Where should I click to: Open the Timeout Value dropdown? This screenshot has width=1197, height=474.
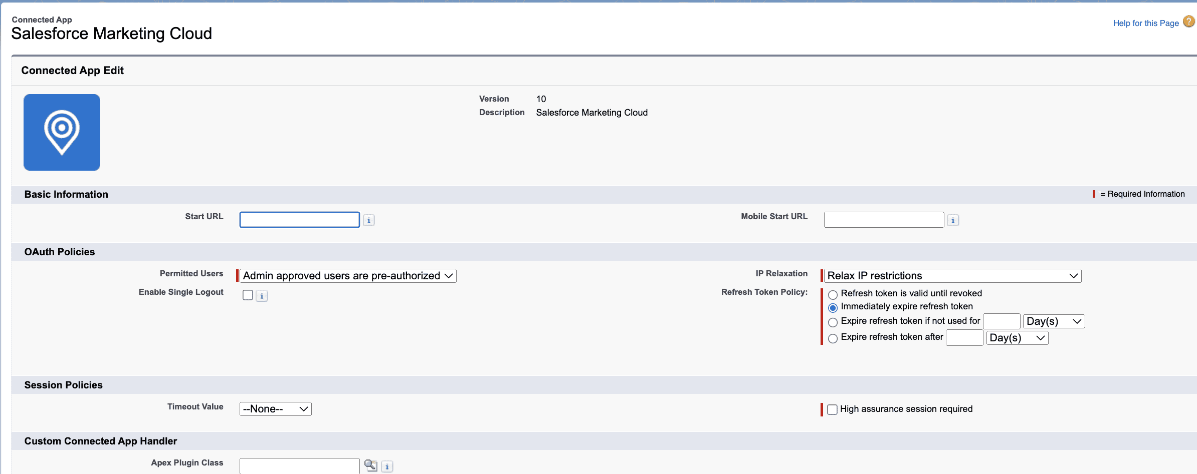[275, 409]
